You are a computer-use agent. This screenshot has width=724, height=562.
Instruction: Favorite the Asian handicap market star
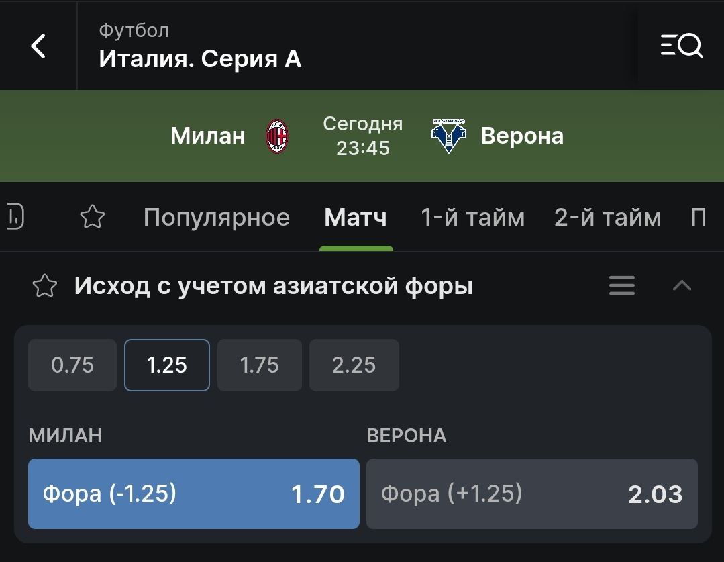(45, 285)
